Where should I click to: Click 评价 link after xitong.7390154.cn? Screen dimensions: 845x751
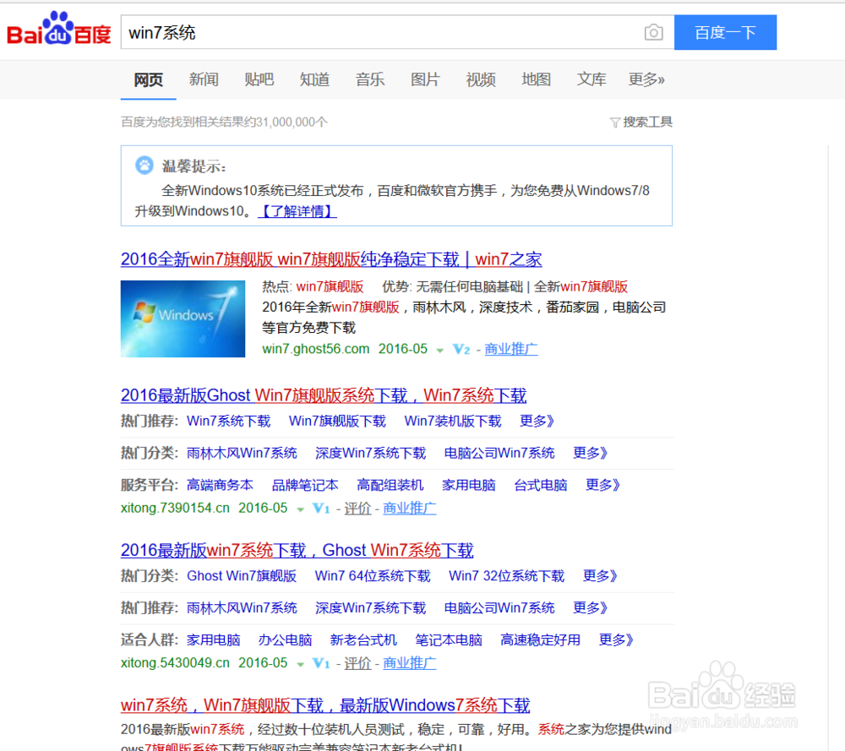coord(357,509)
